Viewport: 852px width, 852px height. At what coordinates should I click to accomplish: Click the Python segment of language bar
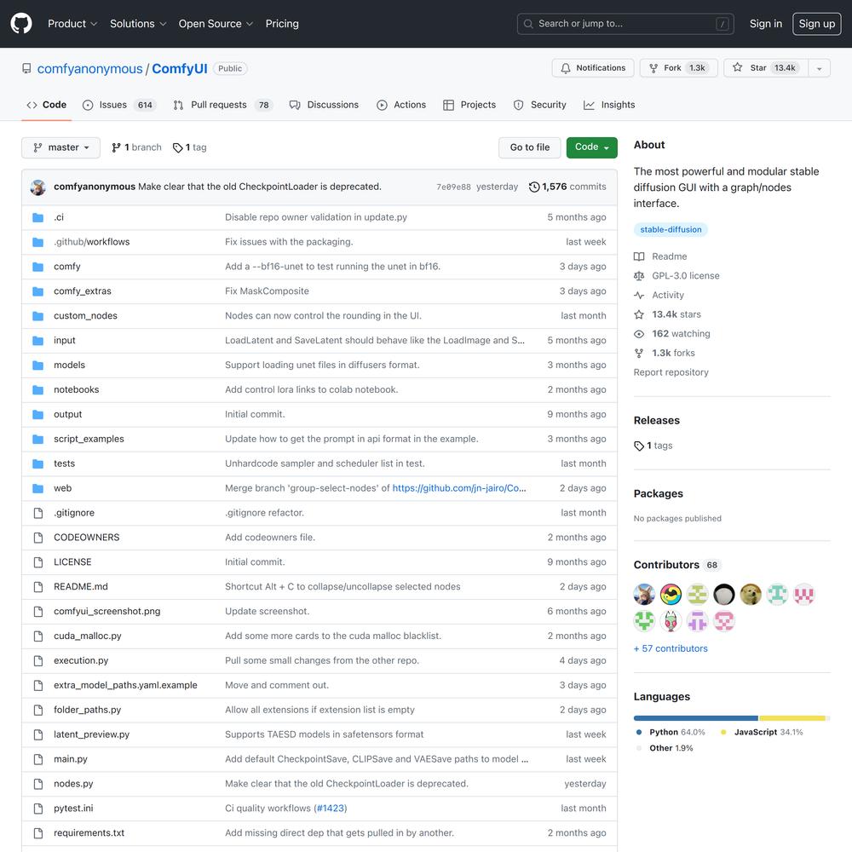tap(695, 718)
